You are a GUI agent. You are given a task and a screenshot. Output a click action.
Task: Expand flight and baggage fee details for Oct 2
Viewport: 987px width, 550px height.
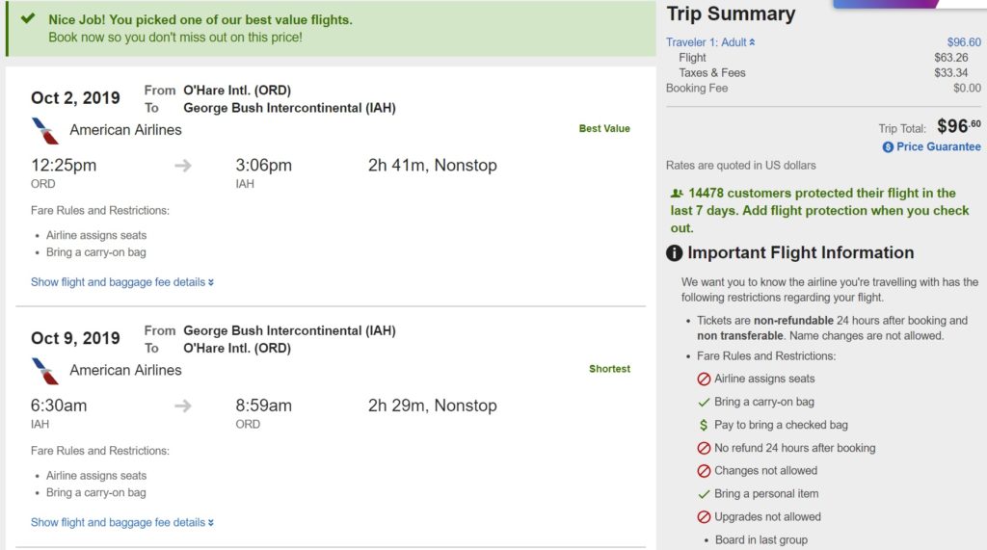[x=122, y=282]
